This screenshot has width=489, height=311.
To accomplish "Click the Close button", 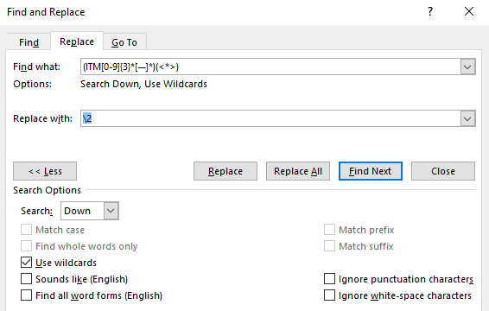I will (x=443, y=171).
